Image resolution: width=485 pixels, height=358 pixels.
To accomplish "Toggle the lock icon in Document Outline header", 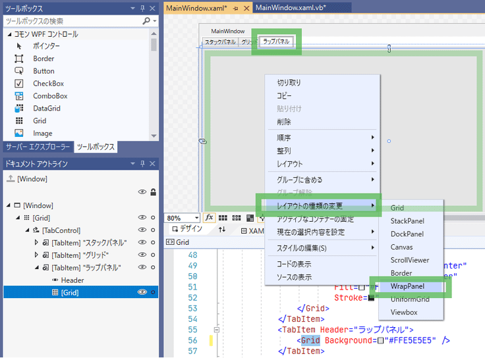I will (x=153, y=192).
